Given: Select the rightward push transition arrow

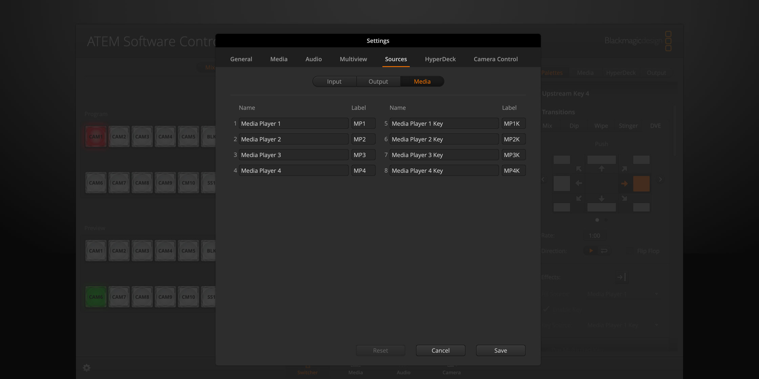Looking at the screenshot, I should point(625,183).
